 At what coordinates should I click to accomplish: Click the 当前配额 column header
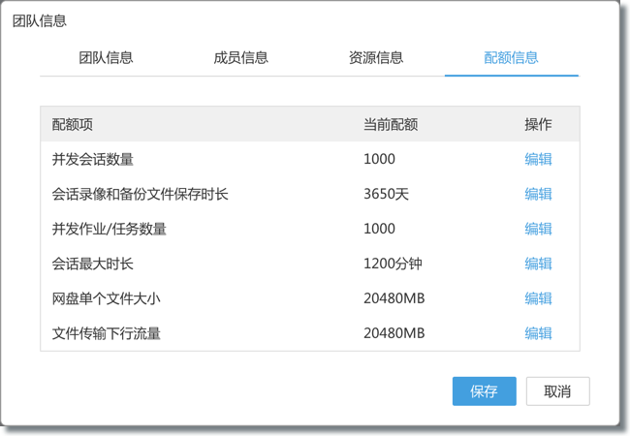[391, 125]
